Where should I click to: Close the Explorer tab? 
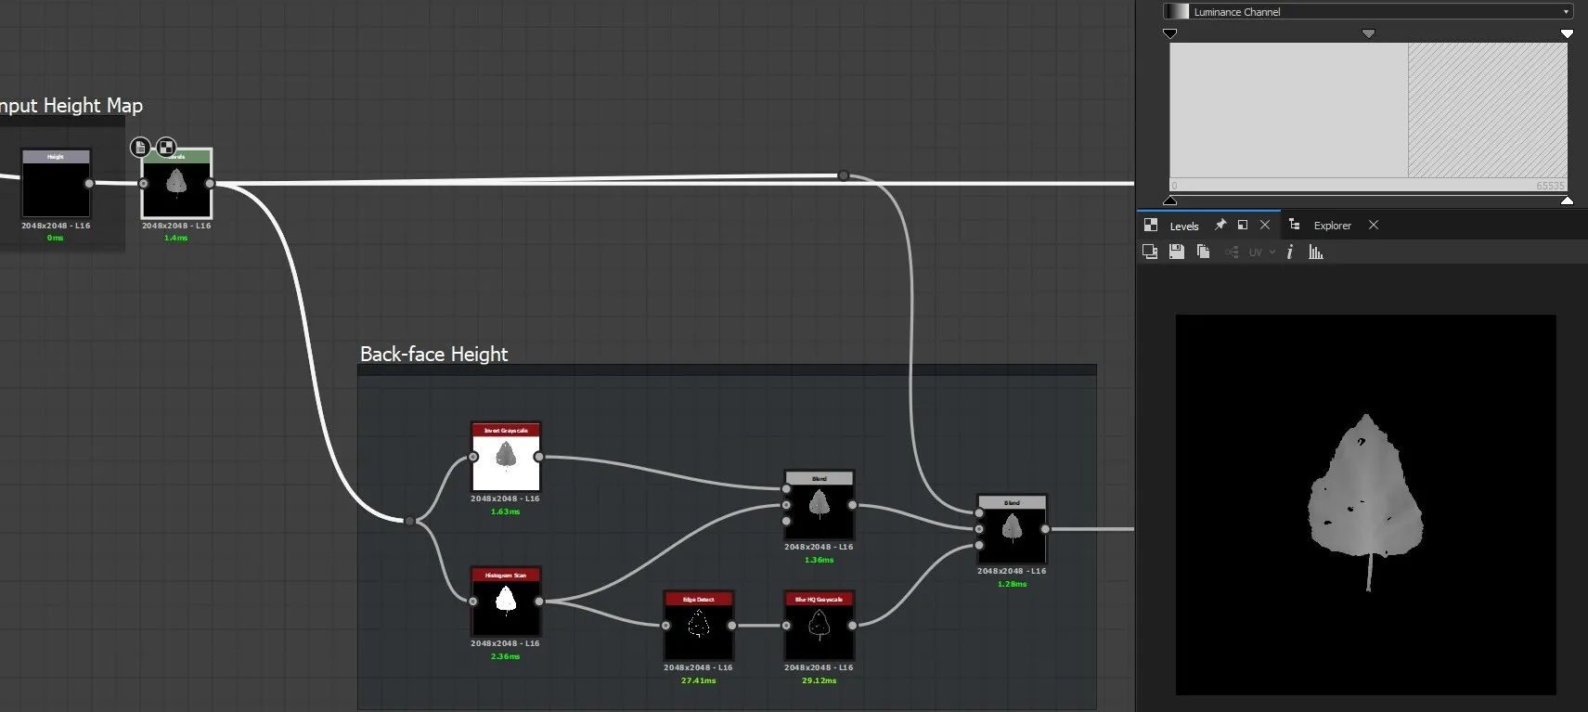(1374, 225)
